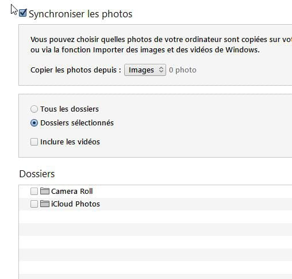
Task: Click the Dossiers section heading
Action: click(x=37, y=174)
